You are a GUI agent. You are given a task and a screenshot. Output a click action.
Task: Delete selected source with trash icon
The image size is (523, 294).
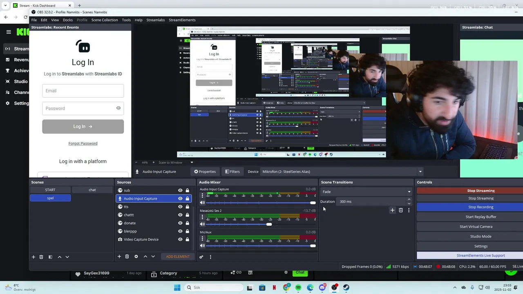[127, 256]
